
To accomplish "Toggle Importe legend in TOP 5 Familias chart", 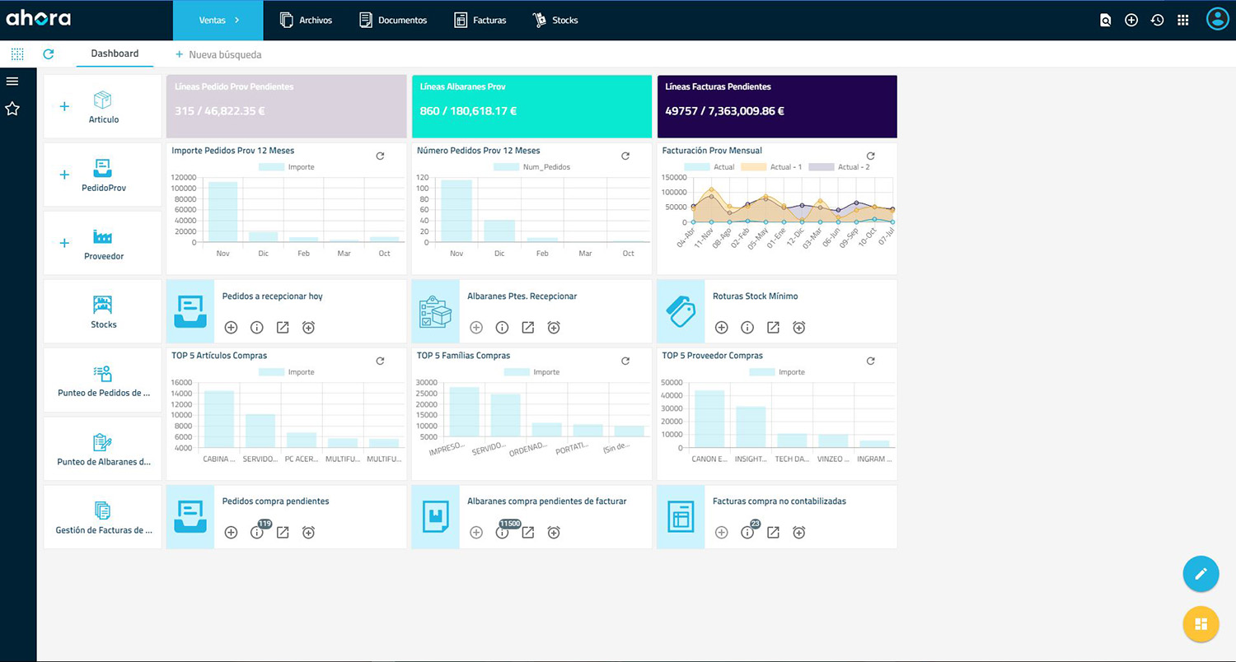I will pos(531,372).
